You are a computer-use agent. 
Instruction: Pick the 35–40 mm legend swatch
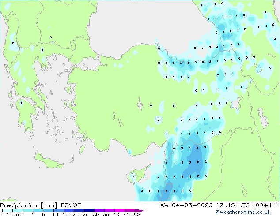pyautogui.click(x=109, y=210)
